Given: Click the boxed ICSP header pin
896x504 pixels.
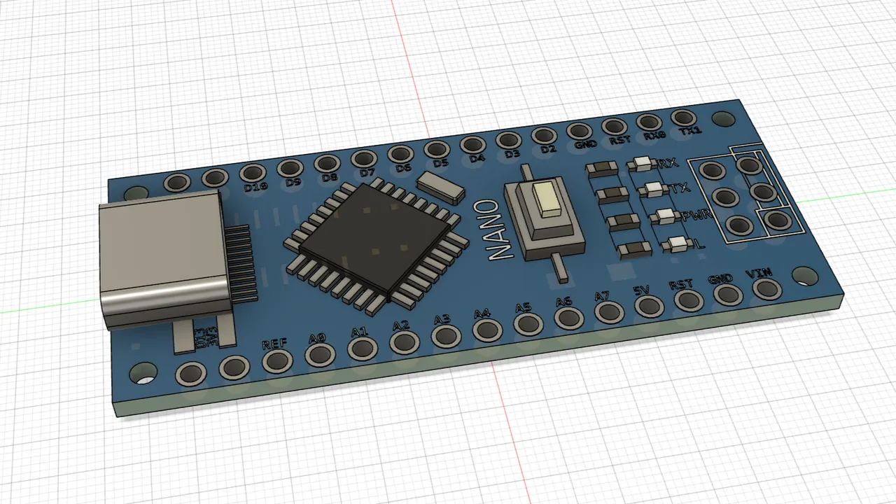Looking at the screenshot, I should pos(776,220).
